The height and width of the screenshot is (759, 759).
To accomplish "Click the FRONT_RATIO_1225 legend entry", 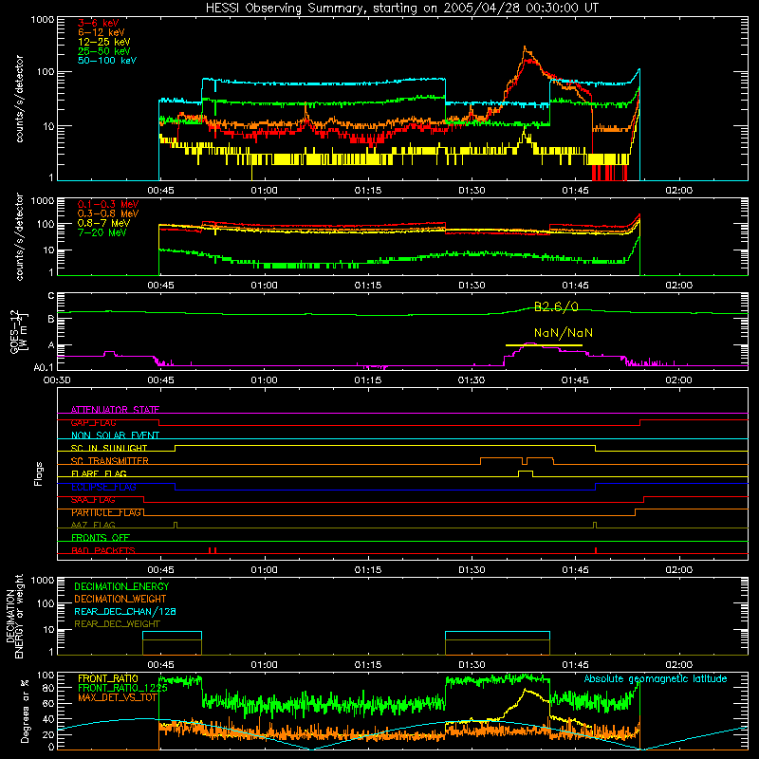I will 122,688.
